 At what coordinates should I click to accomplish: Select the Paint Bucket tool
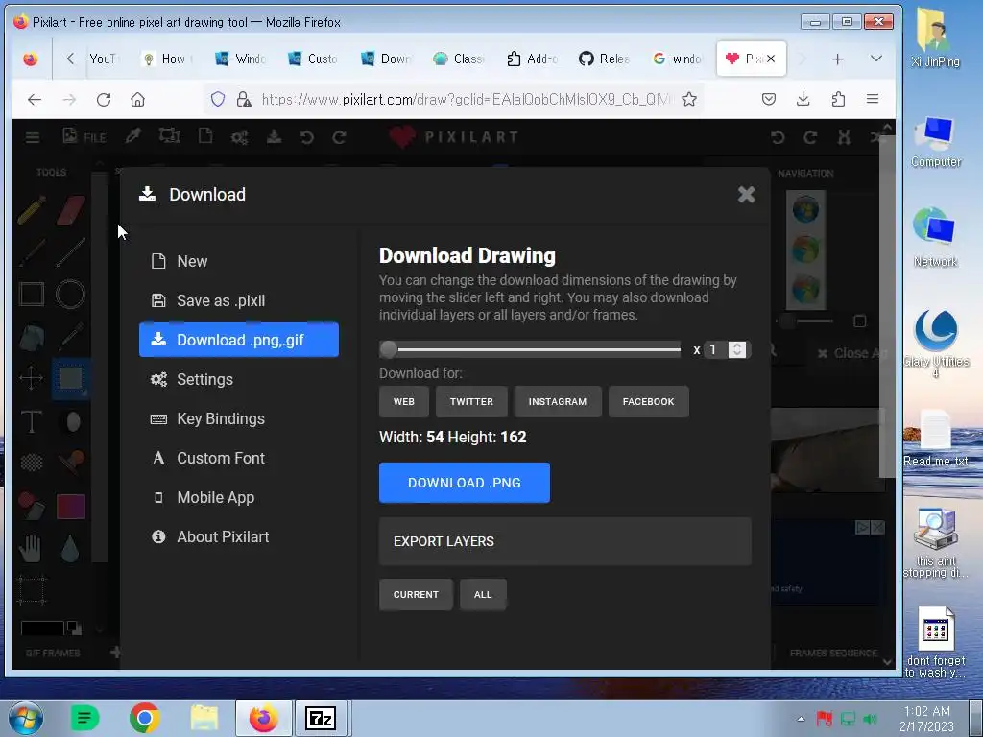tap(32, 337)
